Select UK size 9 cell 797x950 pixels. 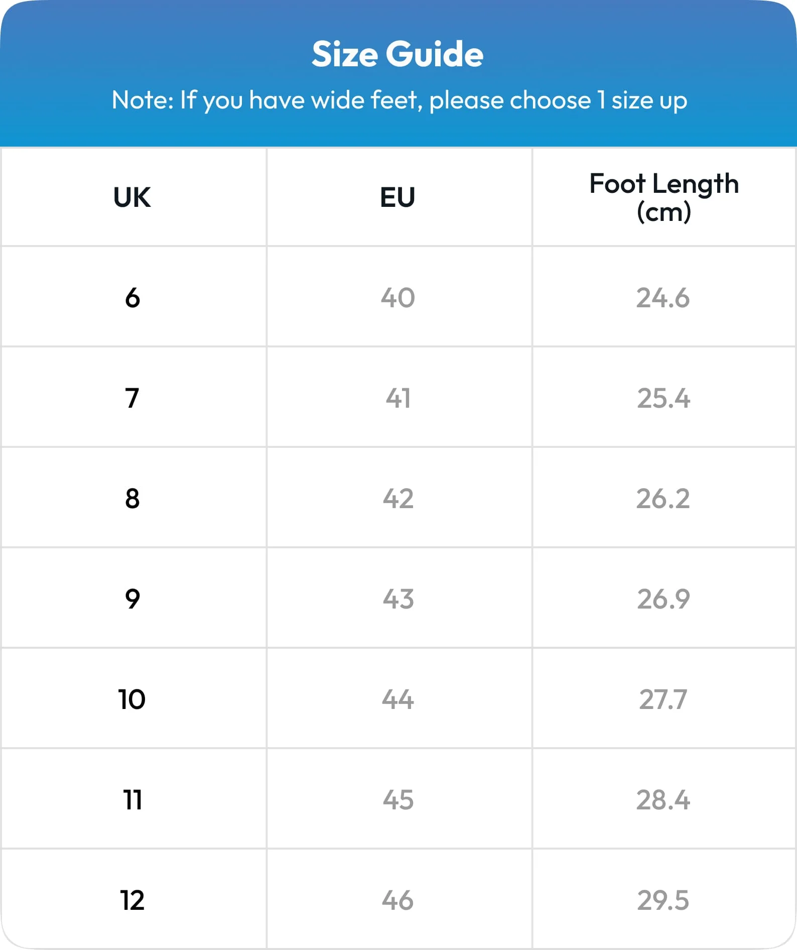[132, 599]
